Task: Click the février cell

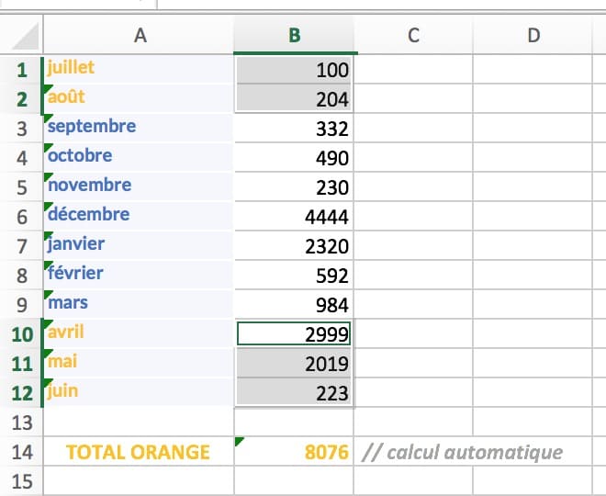Action: click(138, 275)
